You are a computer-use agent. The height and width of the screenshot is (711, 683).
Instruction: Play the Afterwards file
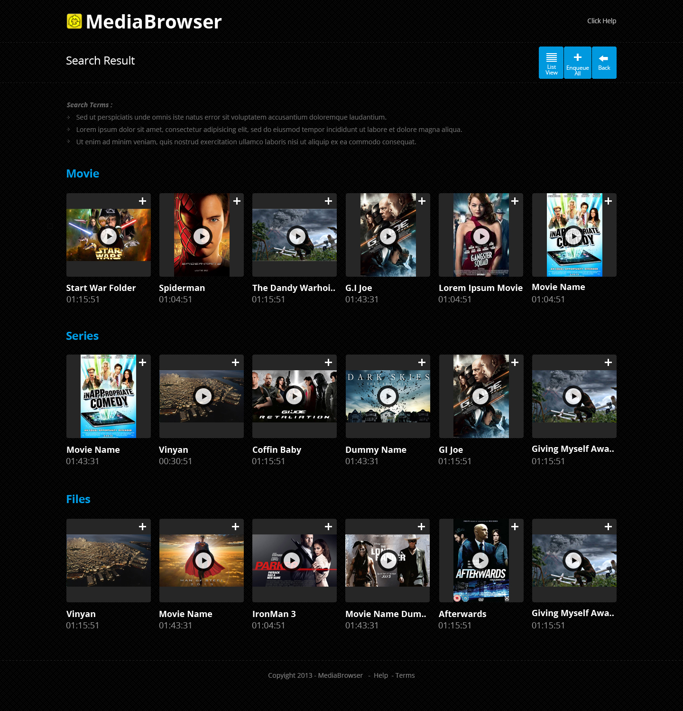point(480,561)
